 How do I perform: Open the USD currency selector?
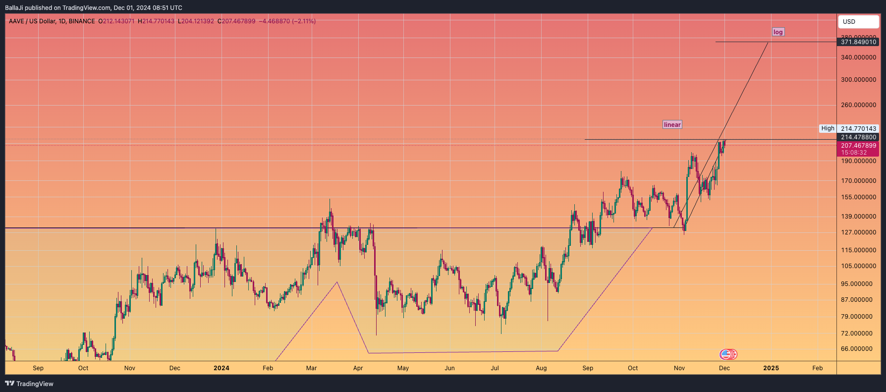tap(858, 22)
